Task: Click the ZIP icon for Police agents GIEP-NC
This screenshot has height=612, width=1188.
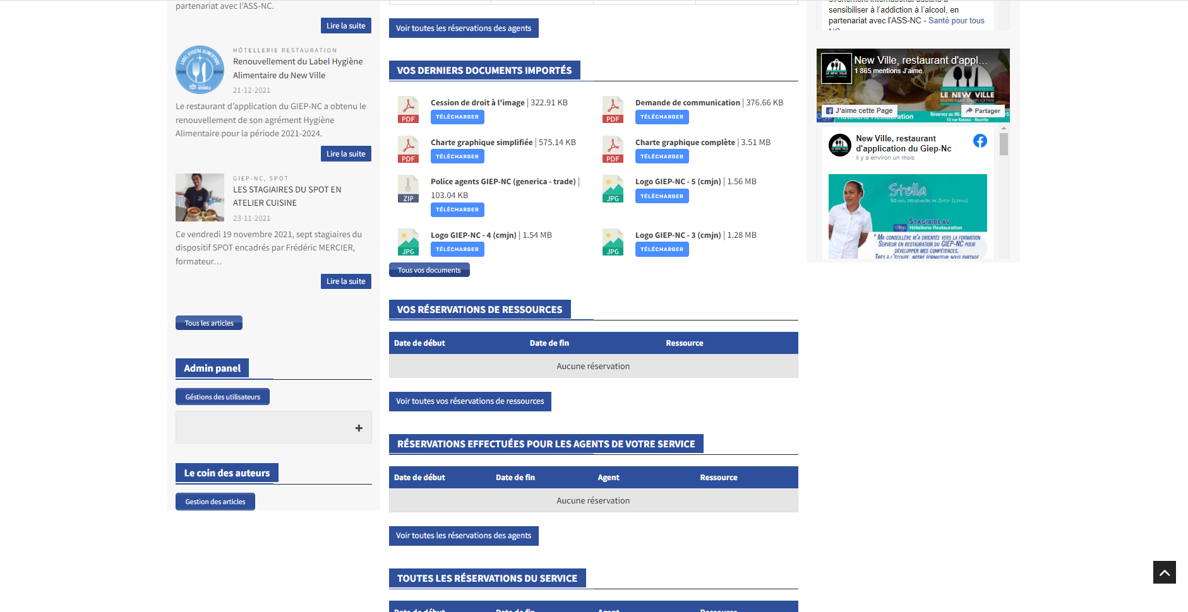Action: tap(408, 189)
